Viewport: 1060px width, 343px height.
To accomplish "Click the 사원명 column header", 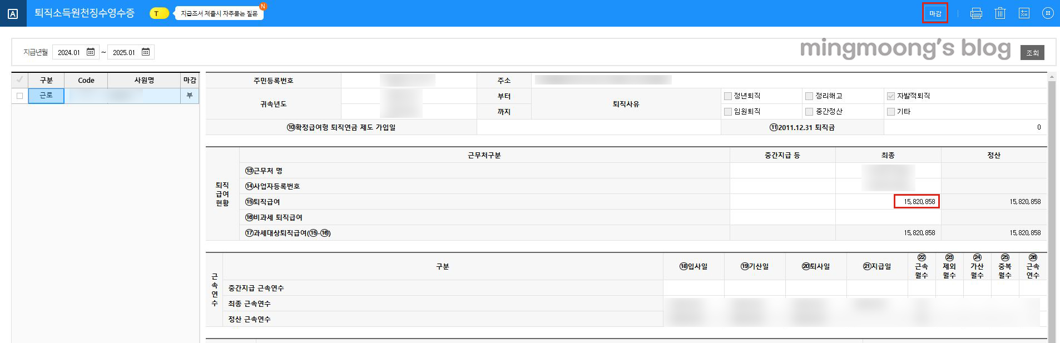I will click(144, 80).
